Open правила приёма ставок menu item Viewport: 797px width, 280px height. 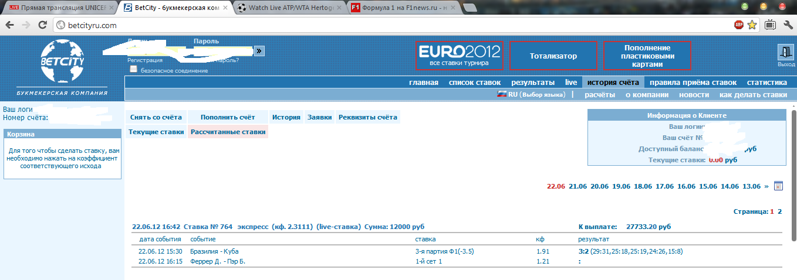pos(693,83)
